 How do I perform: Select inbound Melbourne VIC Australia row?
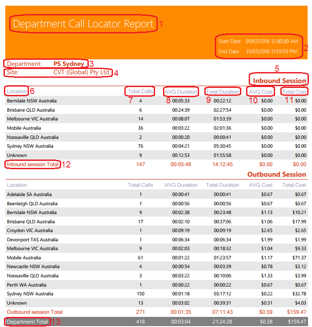tap(156, 119)
